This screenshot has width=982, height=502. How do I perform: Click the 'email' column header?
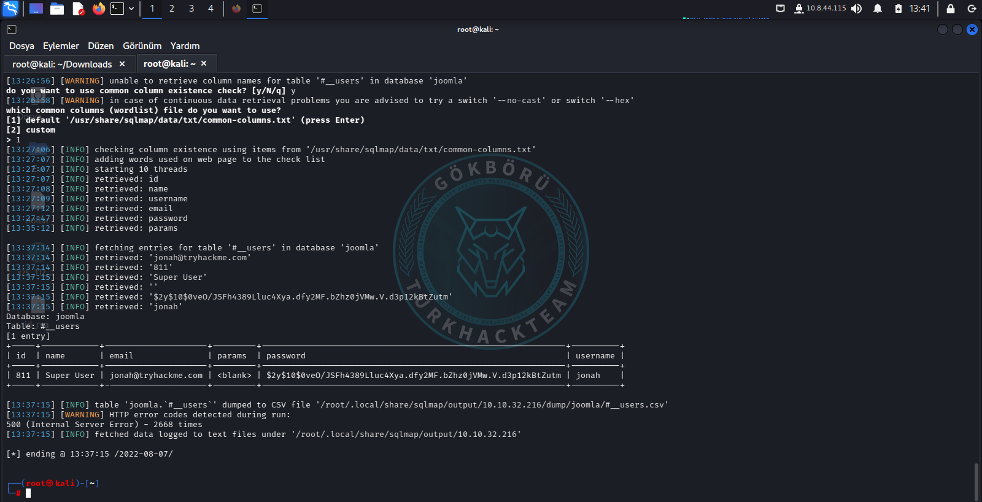pos(122,356)
